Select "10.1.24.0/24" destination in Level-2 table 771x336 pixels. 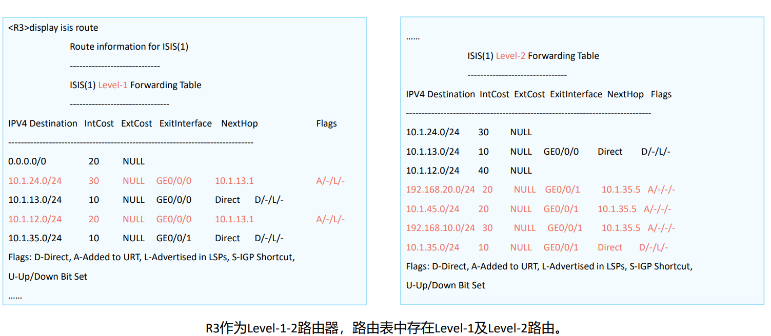(433, 132)
